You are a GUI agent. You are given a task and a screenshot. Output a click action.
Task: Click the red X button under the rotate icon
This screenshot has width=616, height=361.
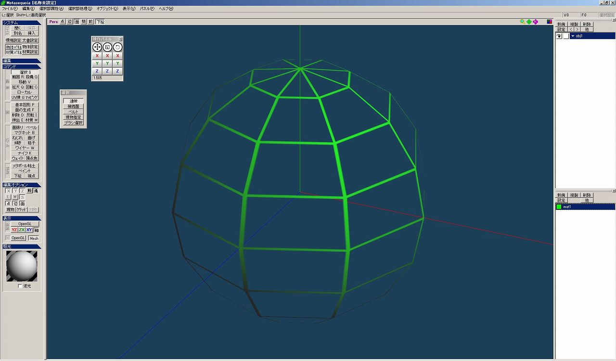[118, 56]
